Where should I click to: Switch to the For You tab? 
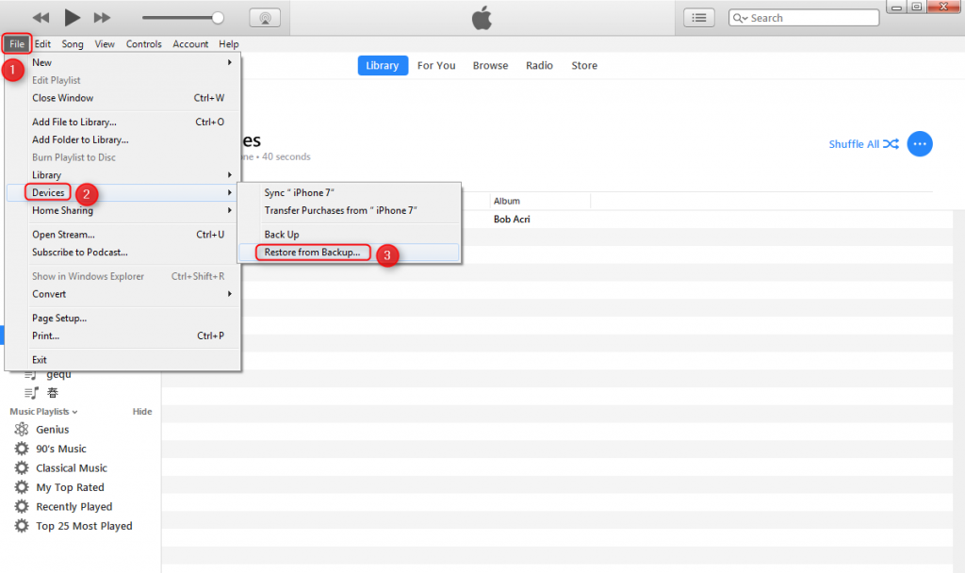(436, 66)
